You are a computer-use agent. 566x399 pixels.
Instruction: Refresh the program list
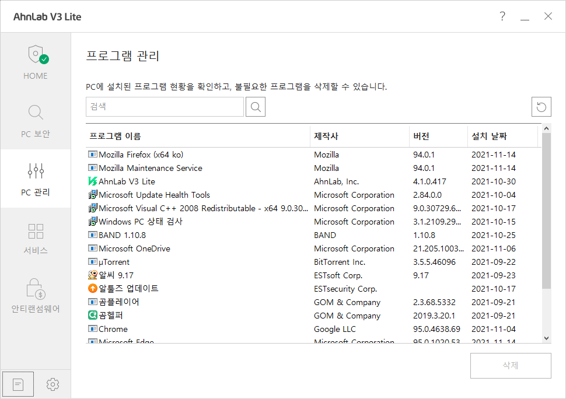[541, 107]
